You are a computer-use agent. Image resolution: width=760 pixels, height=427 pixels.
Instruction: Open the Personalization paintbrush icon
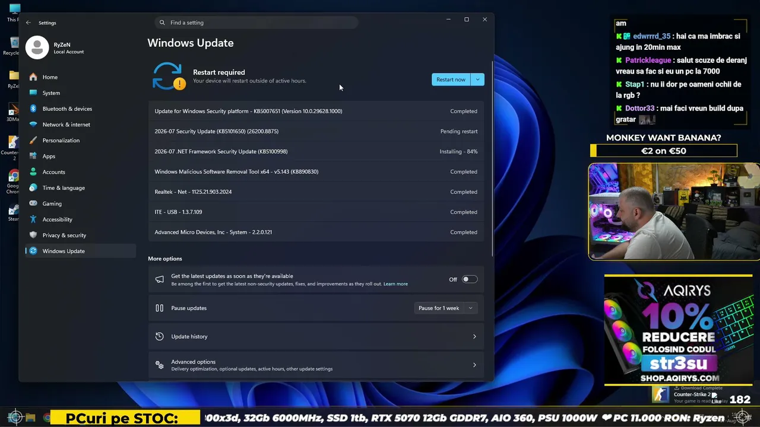tap(33, 141)
